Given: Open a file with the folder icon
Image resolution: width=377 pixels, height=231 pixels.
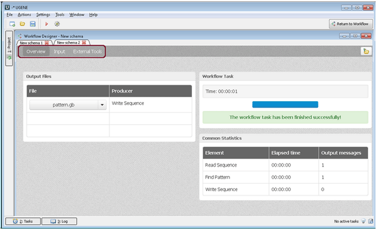Looking at the screenshot, I should 22,24.
